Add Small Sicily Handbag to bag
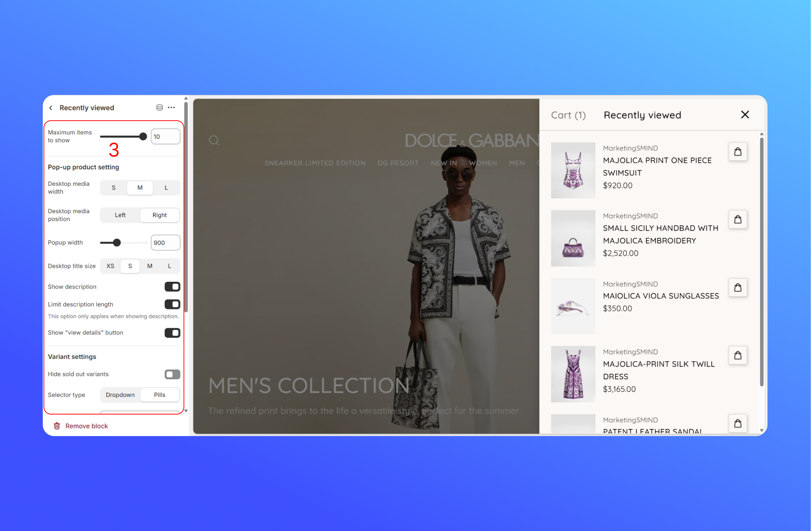 tap(738, 219)
